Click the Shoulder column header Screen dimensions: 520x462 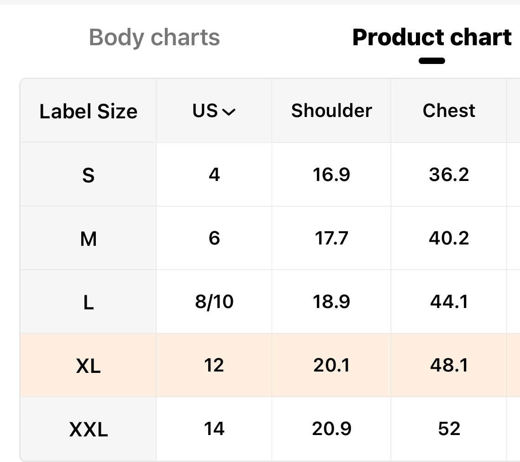331,111
